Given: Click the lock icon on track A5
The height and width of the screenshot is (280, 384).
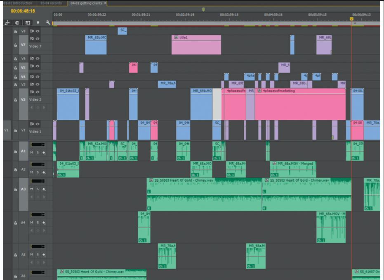Looking at the screenshot, I should click(15, 255).
